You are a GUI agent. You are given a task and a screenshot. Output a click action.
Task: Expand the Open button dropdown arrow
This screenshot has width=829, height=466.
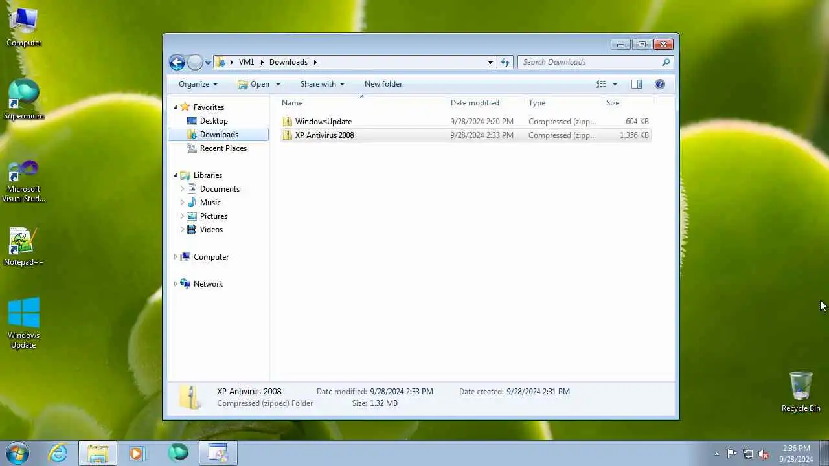coord(278,84)
